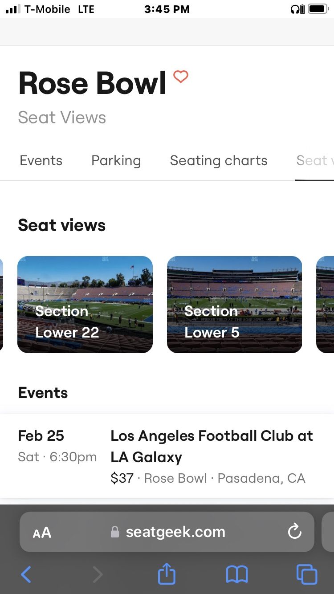Viewport: 334px width, 594px height.
Task: Go back with the Safari back arrow
Action: 26,574
